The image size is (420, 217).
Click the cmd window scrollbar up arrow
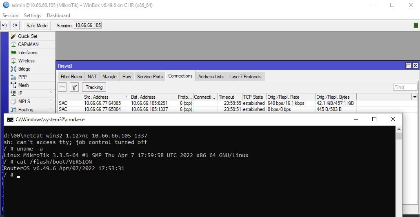(399, 129)
